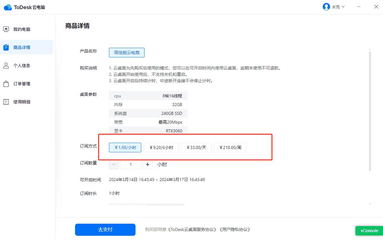Open 个人信息 personal info page
The width and height of the screenshot is (383, 240).
[21, 65]
